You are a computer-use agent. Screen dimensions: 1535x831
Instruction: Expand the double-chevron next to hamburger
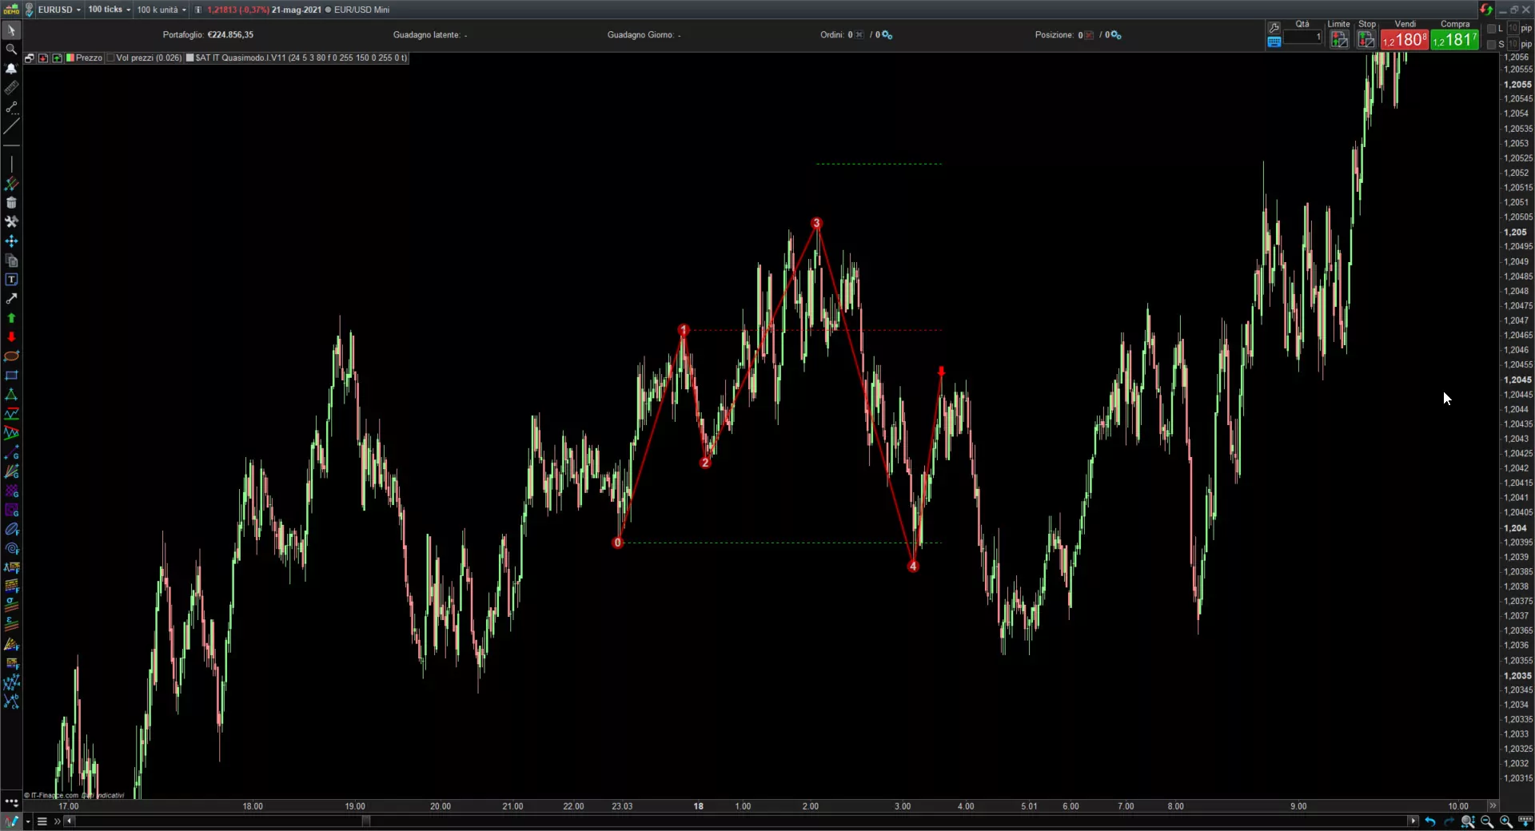57,821
